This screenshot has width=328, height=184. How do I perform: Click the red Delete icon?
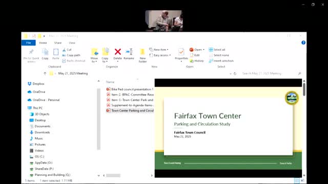118,52
